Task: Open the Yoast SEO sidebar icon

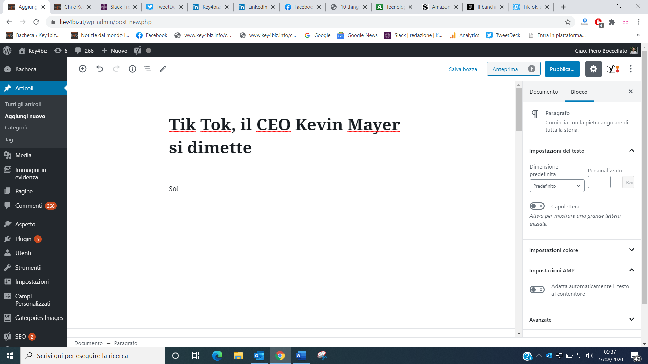Action: (x=613, y=69)
